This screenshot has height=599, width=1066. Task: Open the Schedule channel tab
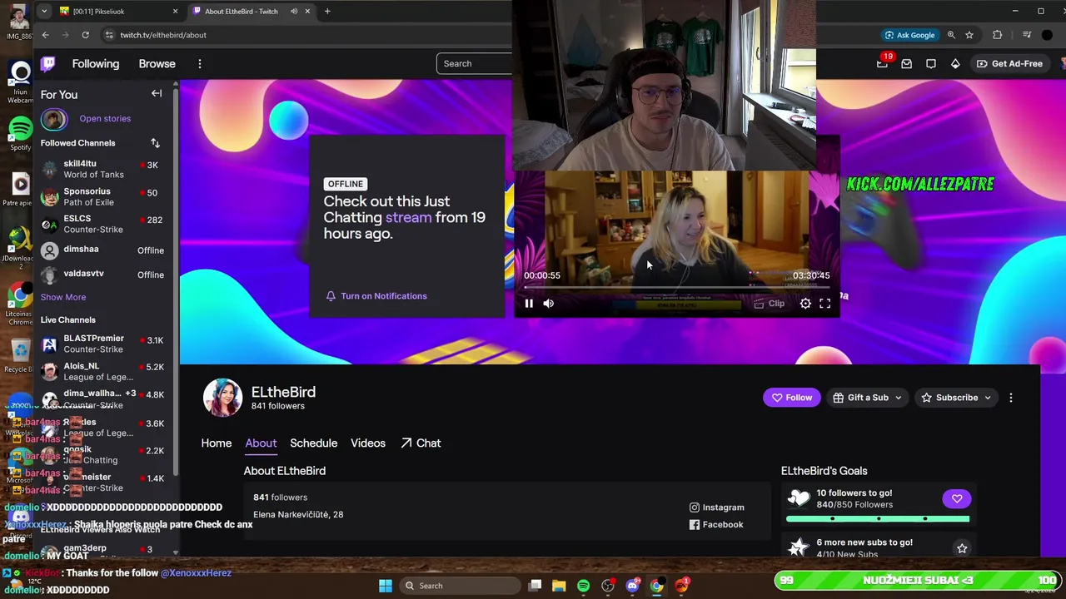(x=313, y=443)
